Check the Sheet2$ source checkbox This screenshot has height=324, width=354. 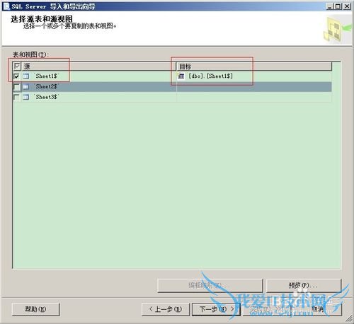coord(16,87)
